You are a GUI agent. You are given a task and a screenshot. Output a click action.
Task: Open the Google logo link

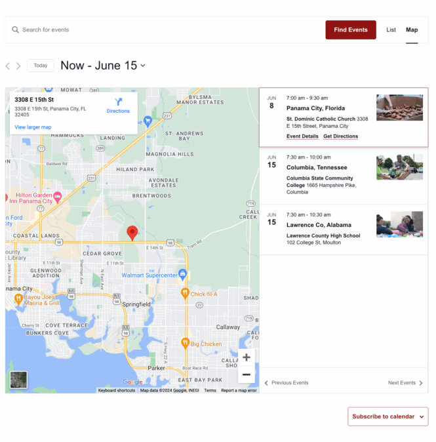coord(132,382)
